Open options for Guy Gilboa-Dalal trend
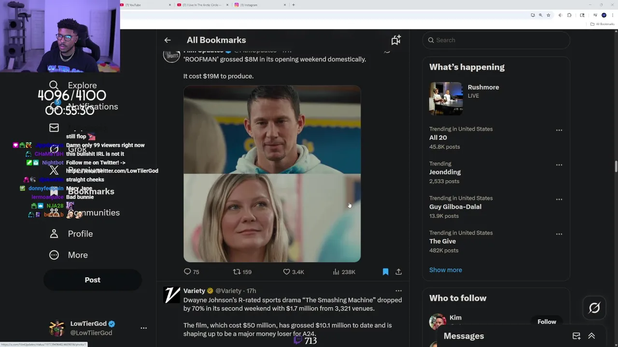 click(559, 200)
